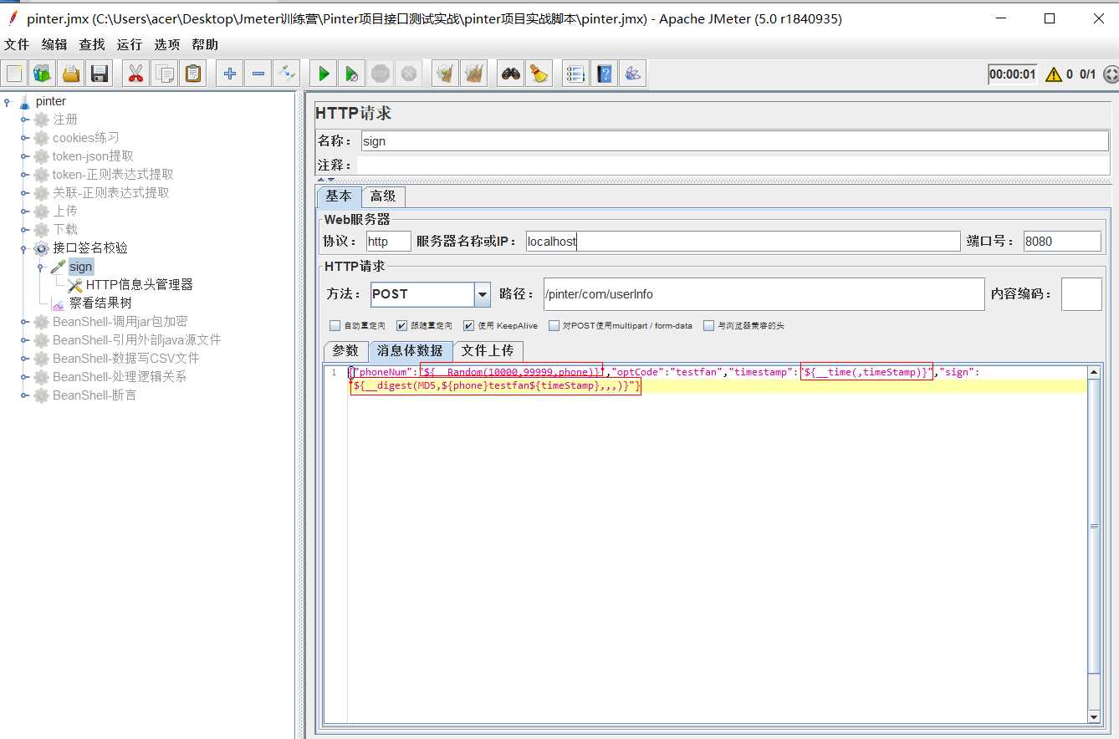The height and width of the screenshot is (739, 1119).
Task: Enable the 自动重定向 checkbox
Action: coord(335,326)
